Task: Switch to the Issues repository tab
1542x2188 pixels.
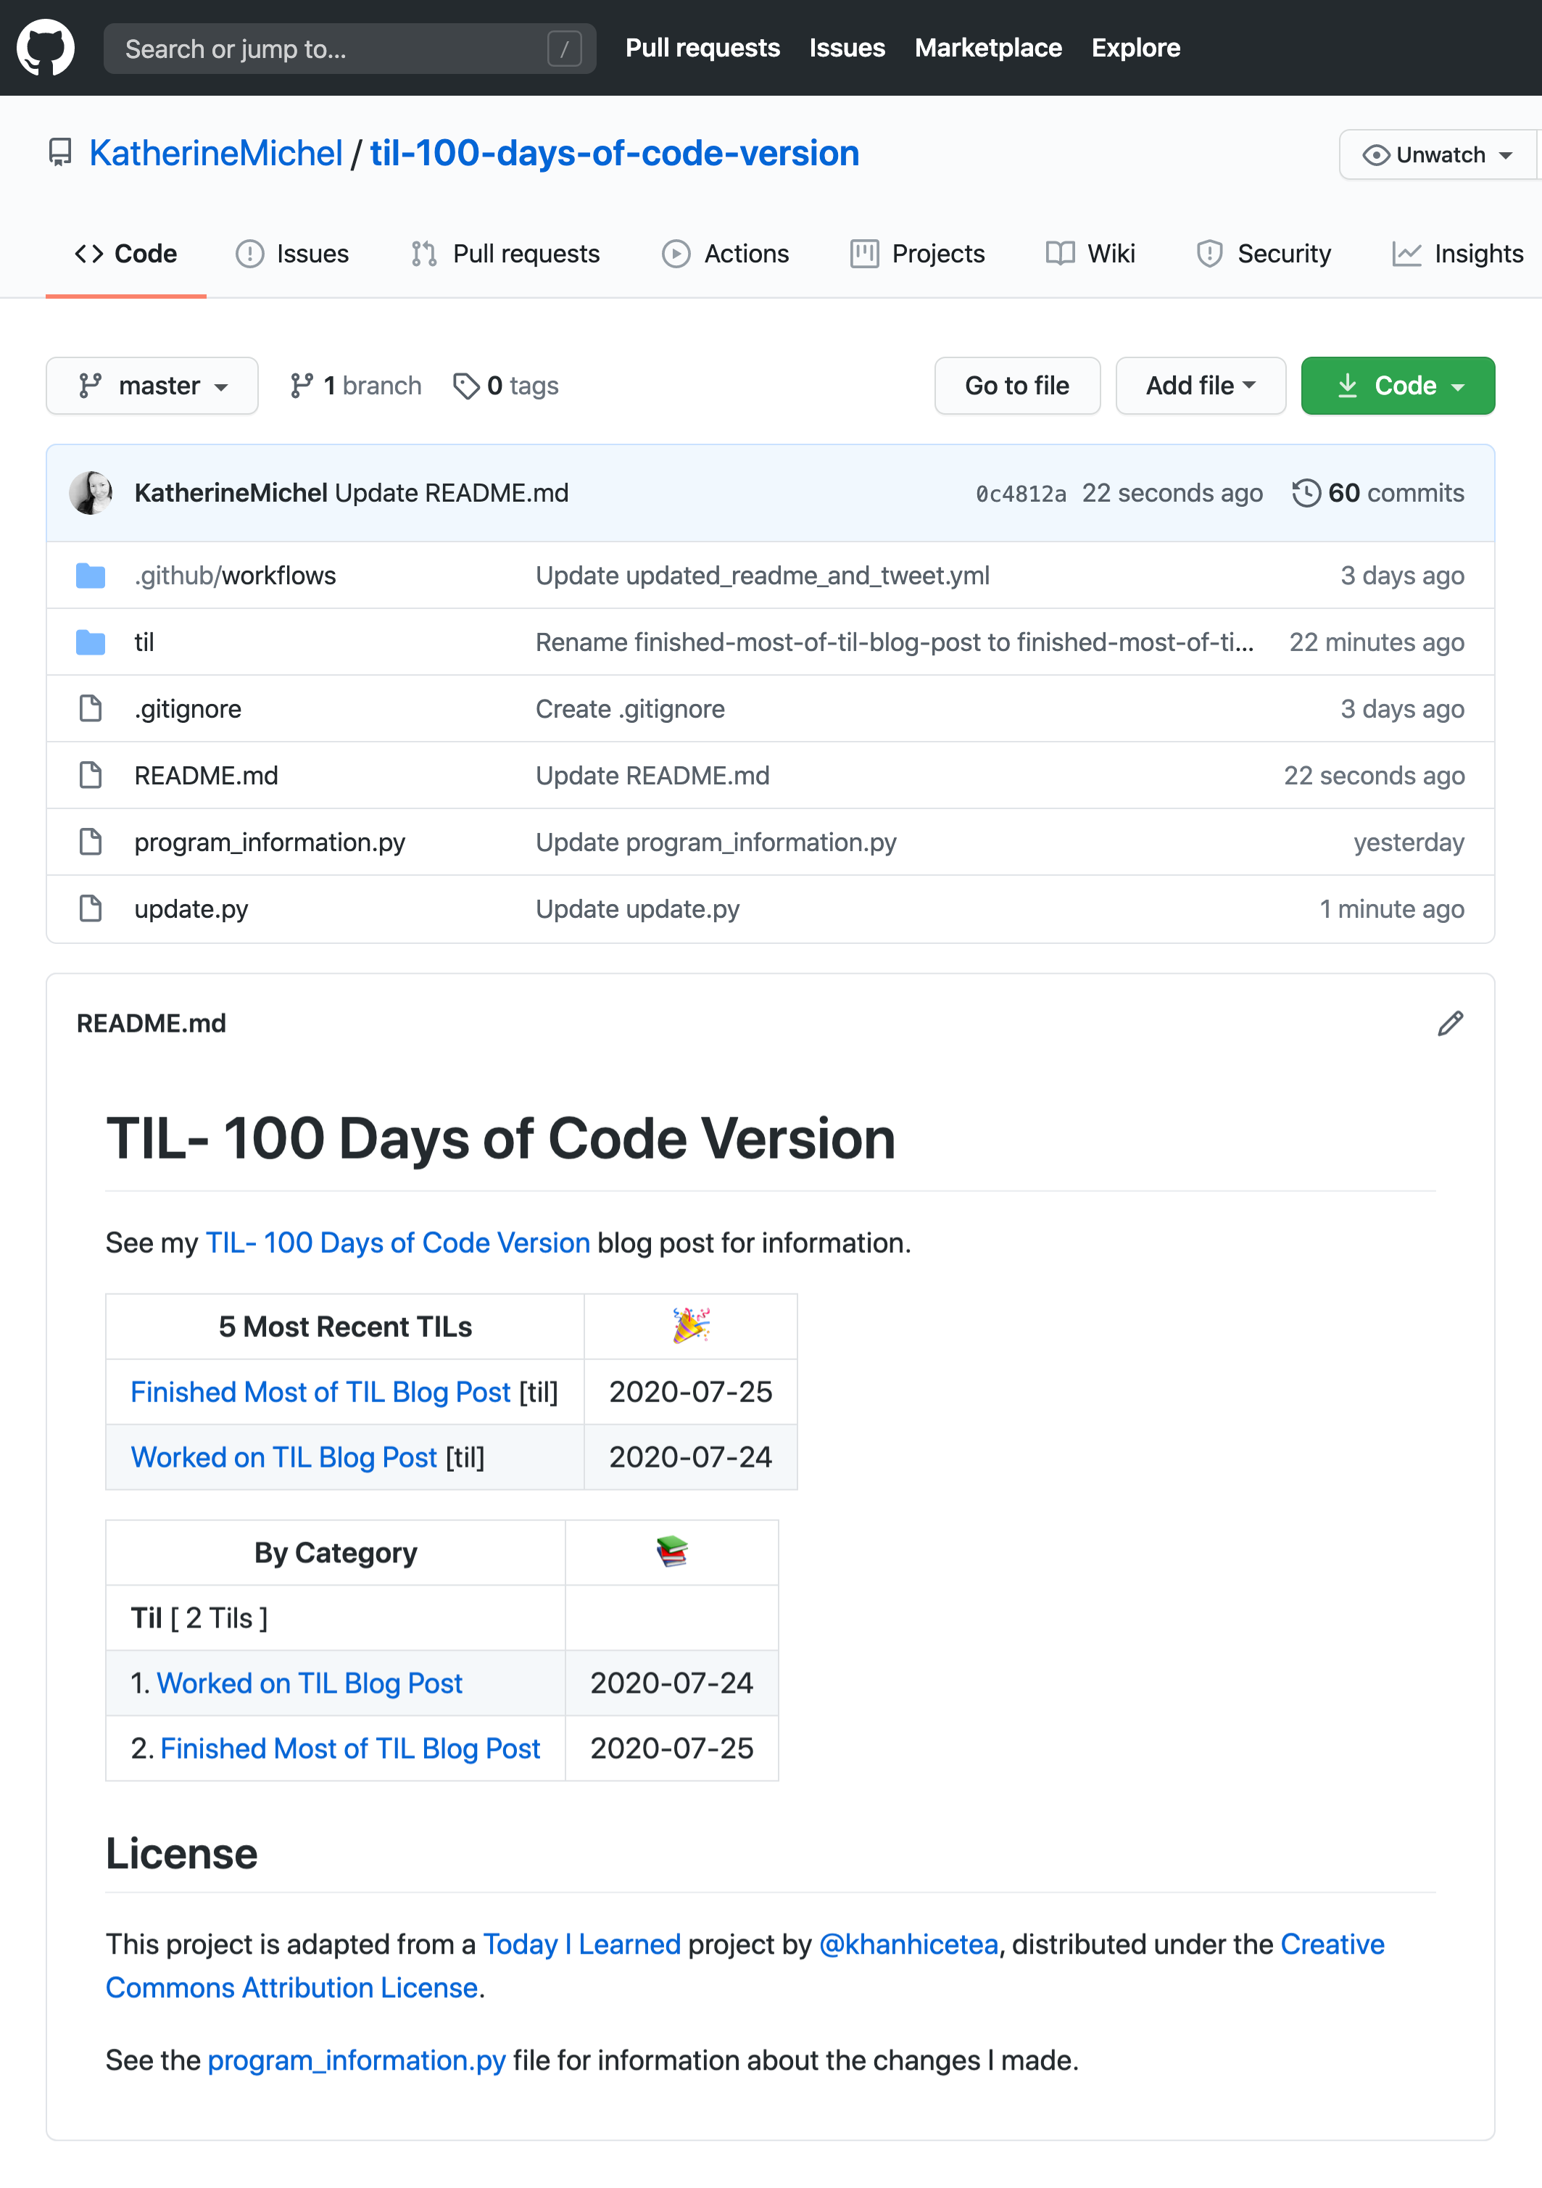Action: (293, 254)
